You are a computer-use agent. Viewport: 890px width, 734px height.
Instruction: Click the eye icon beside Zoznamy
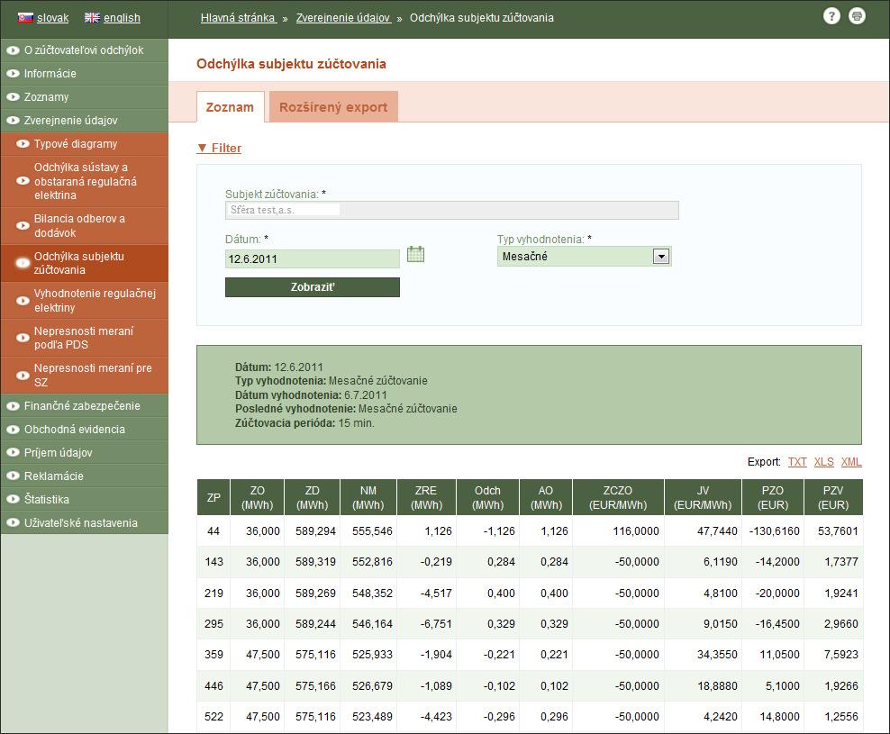tap(13, 97)
